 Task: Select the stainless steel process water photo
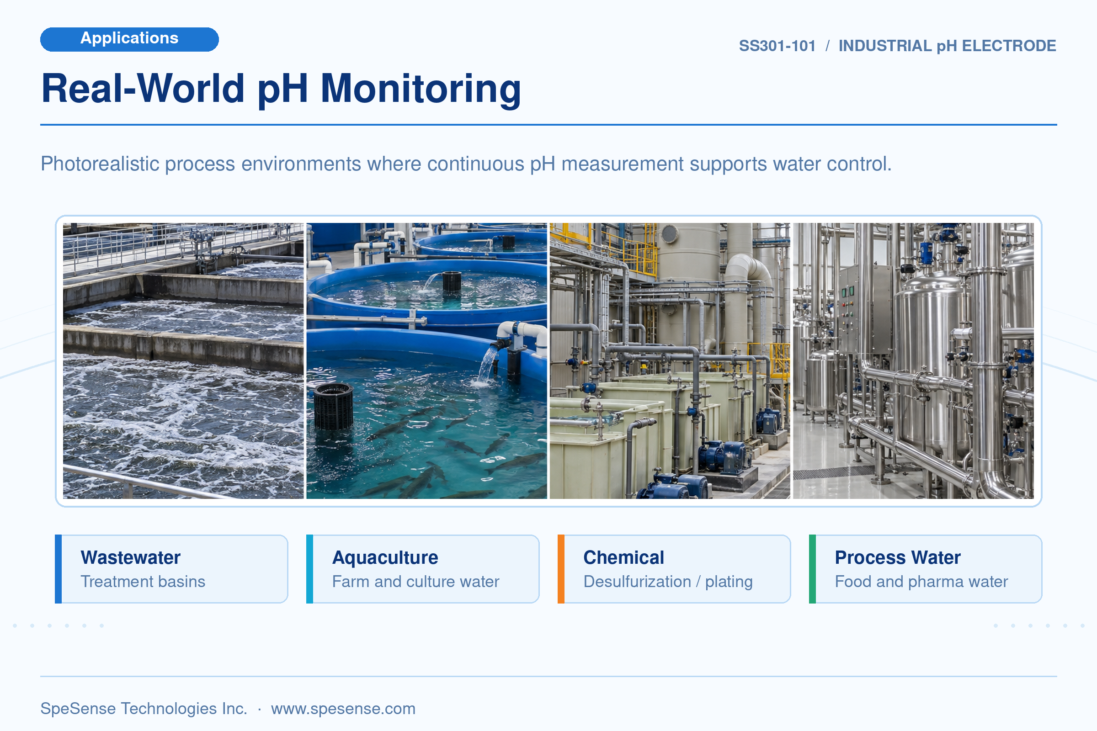click(913, 360)
